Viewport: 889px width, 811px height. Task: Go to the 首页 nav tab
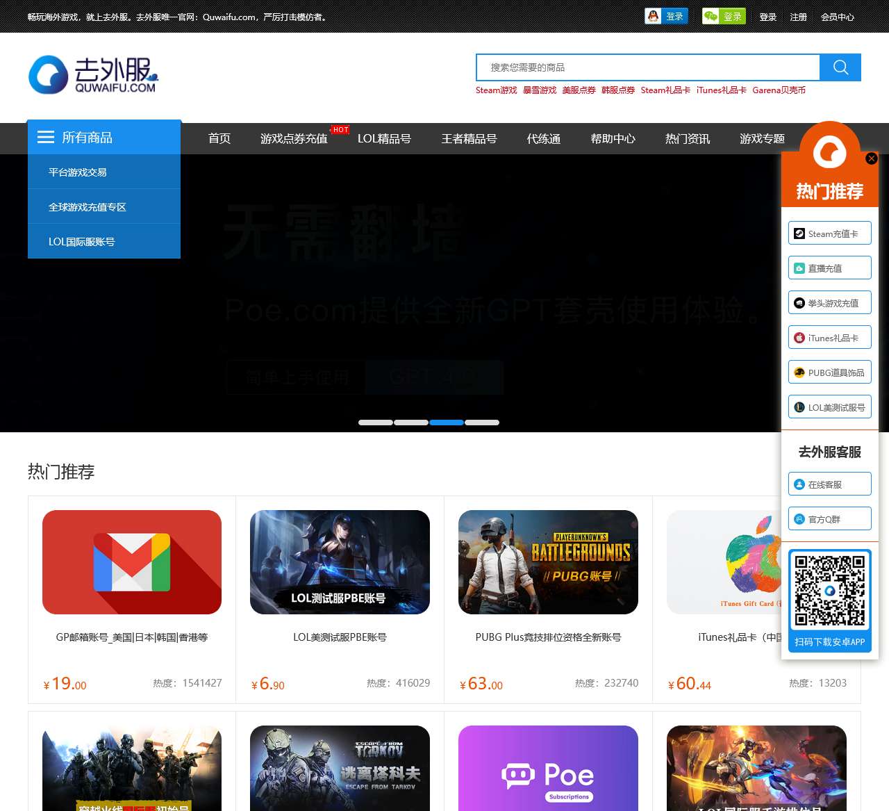pos(219,138)
